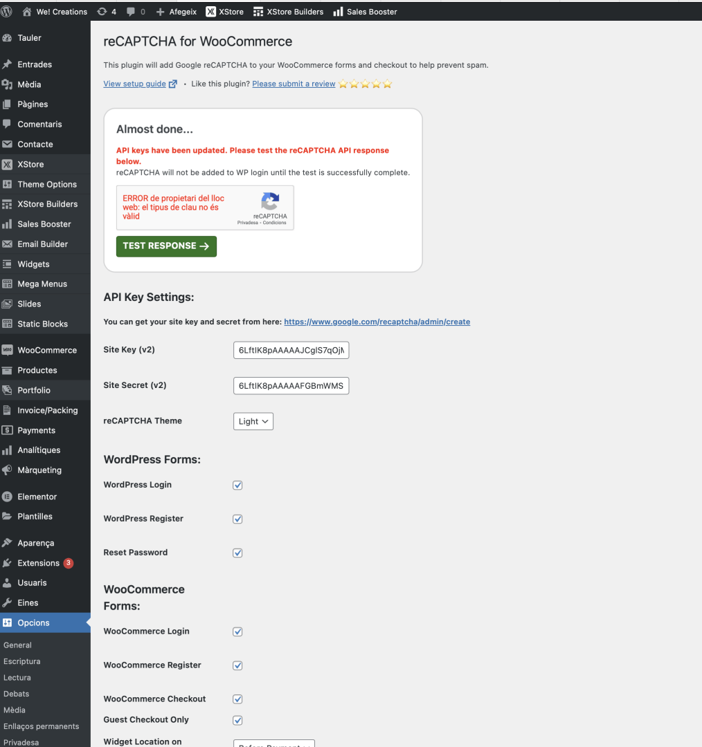Open the Mega Menus sidebar menu

45,284
